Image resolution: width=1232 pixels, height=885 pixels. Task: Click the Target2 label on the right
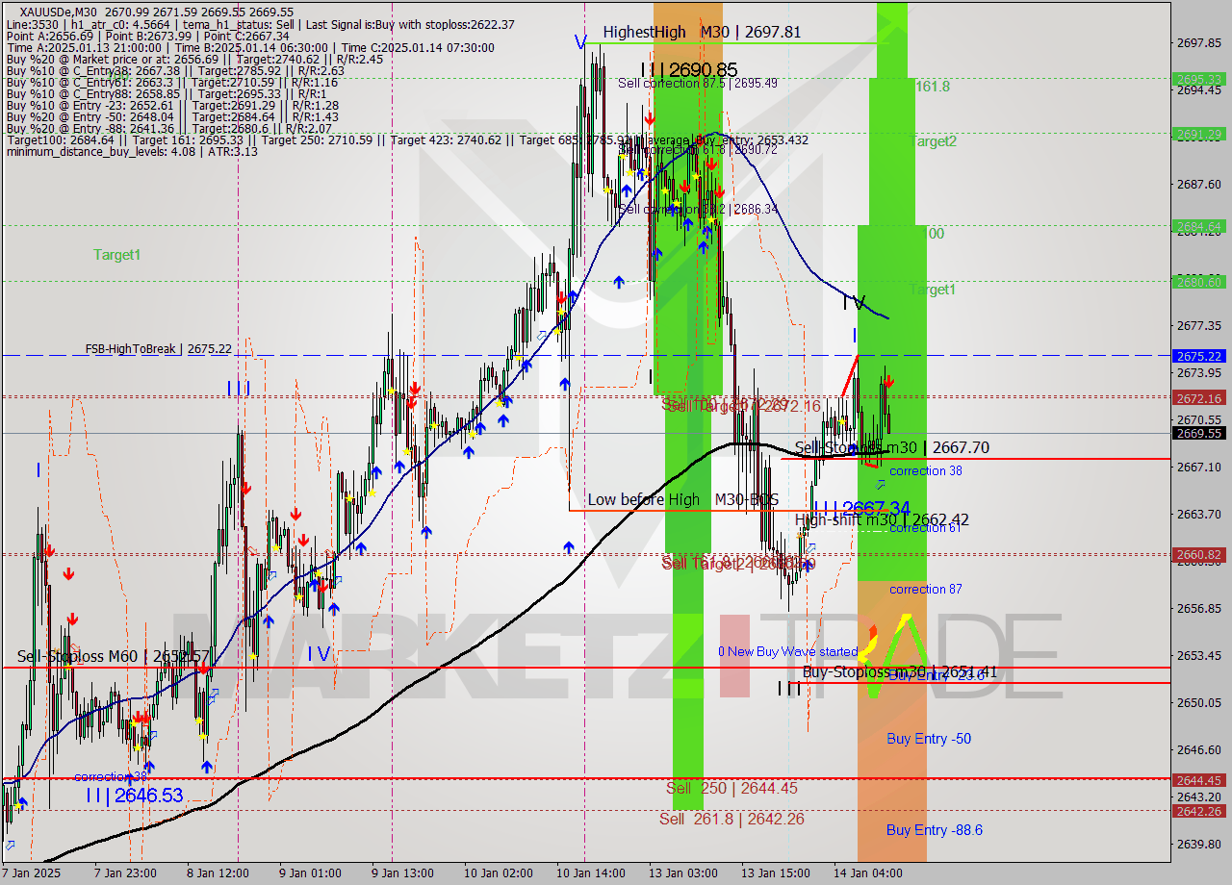pos(933,140)
